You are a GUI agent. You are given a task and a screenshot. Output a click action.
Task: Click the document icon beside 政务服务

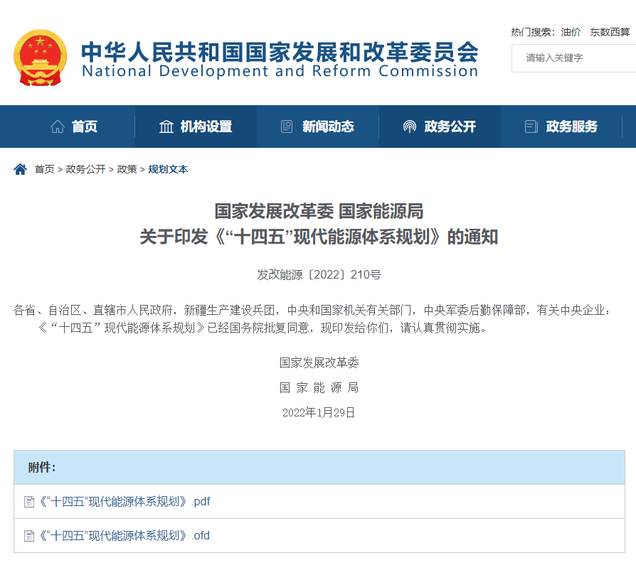531,127
